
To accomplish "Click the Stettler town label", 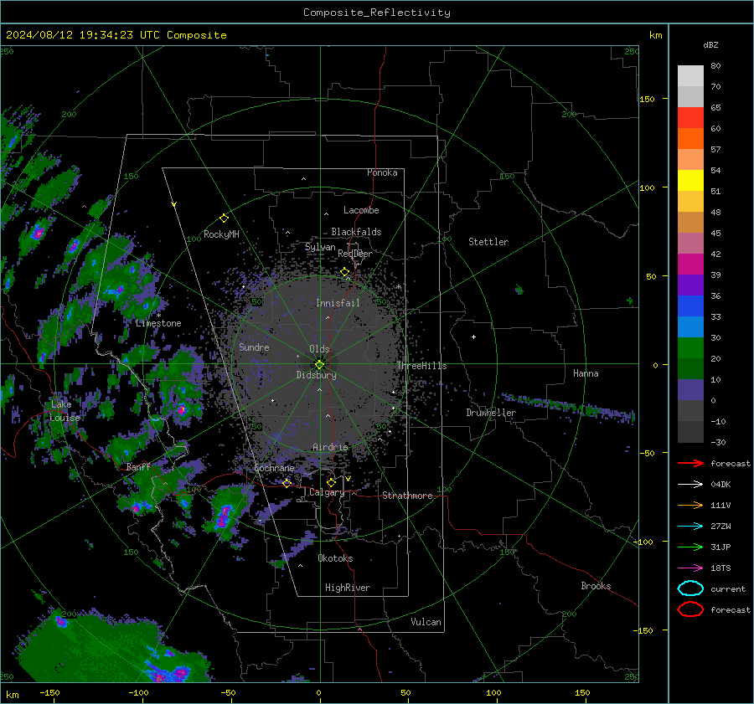I will pos(488,242).
